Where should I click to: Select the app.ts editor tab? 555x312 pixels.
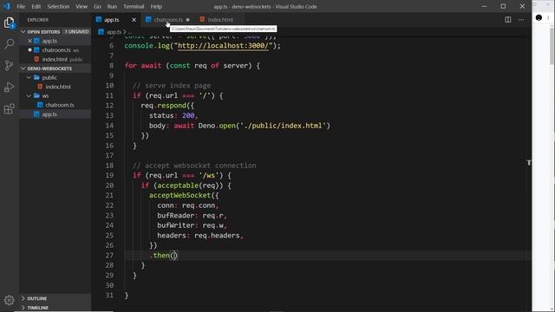[111, 20]
